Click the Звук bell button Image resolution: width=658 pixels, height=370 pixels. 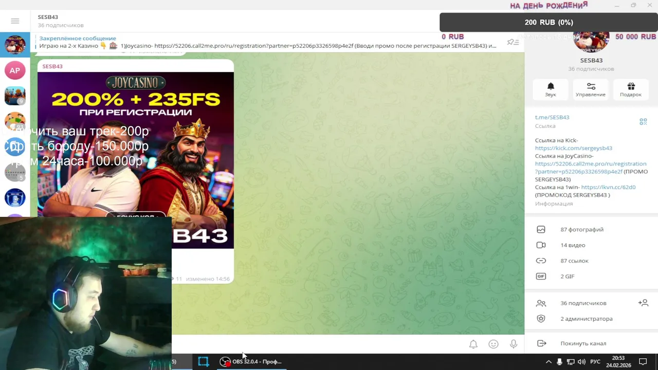click(551, 89)
